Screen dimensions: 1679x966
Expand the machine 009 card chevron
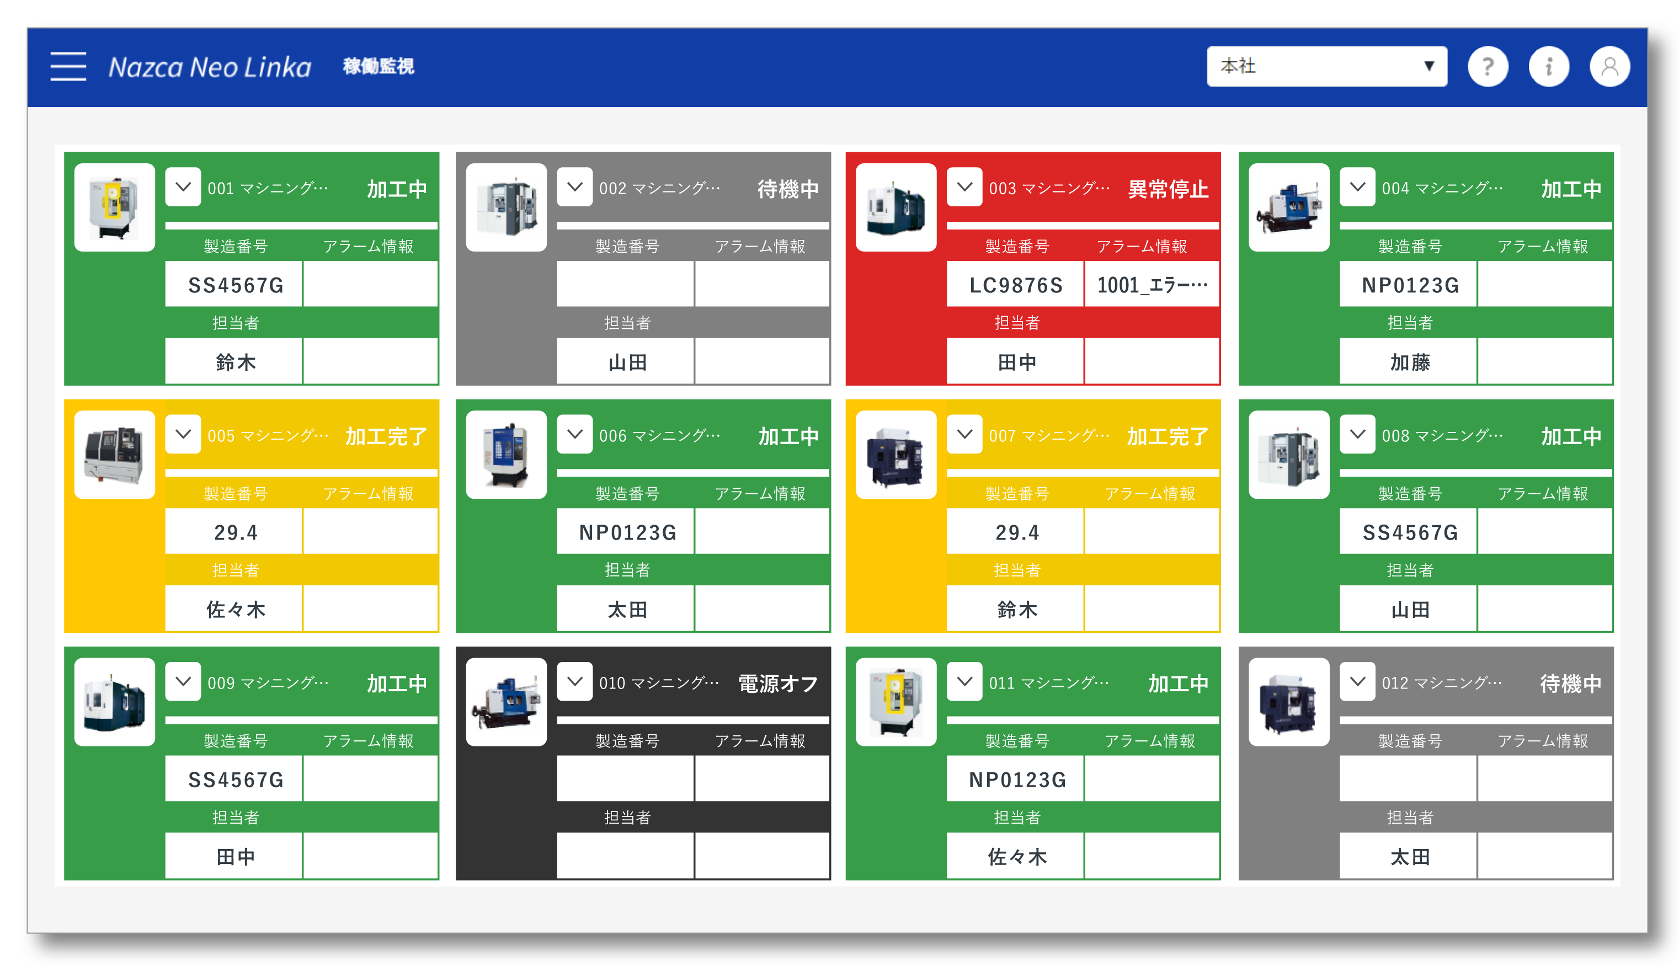(x=183, y=682)
